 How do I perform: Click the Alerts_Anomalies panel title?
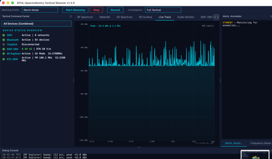pyautogui.click(x=232, y=16)
